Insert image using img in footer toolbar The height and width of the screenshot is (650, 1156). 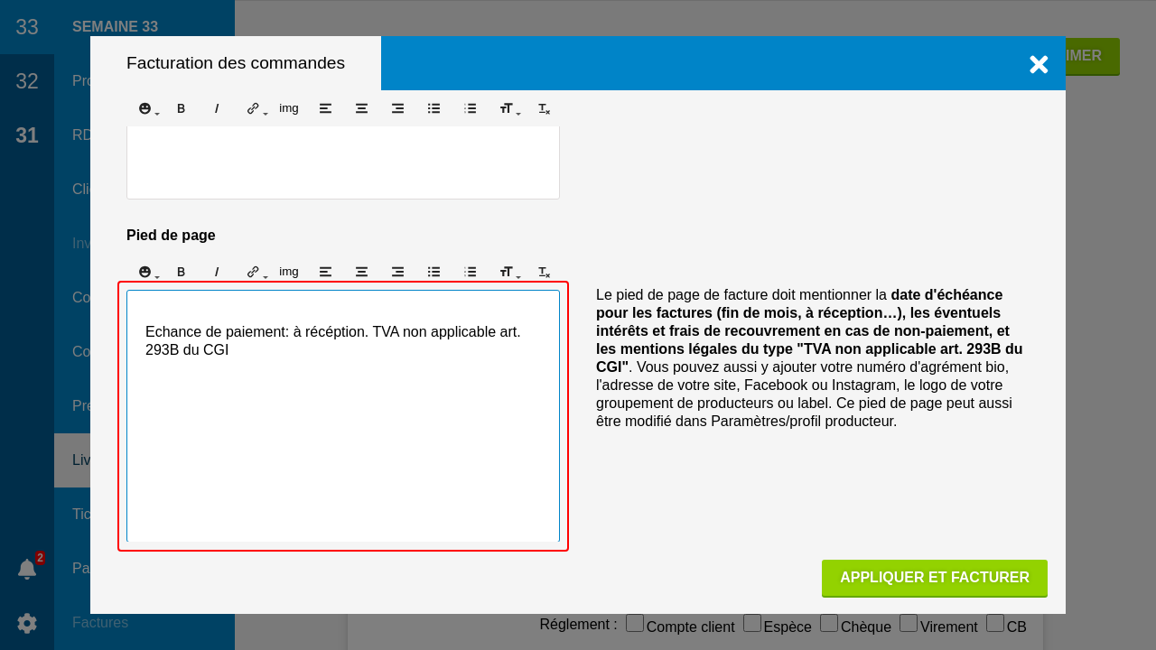pyautogui.click(x=289, y=272)
